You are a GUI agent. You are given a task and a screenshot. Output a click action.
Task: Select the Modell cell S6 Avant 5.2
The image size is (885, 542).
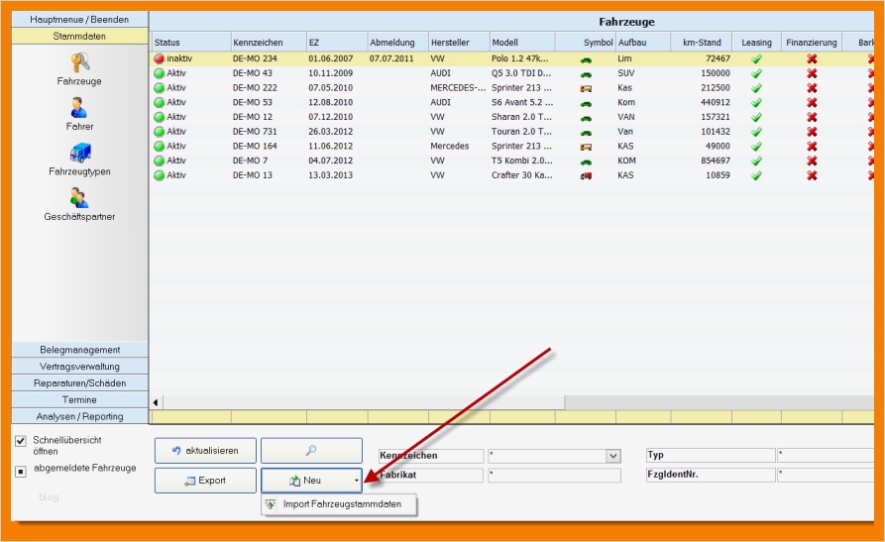tap(521, 103)
